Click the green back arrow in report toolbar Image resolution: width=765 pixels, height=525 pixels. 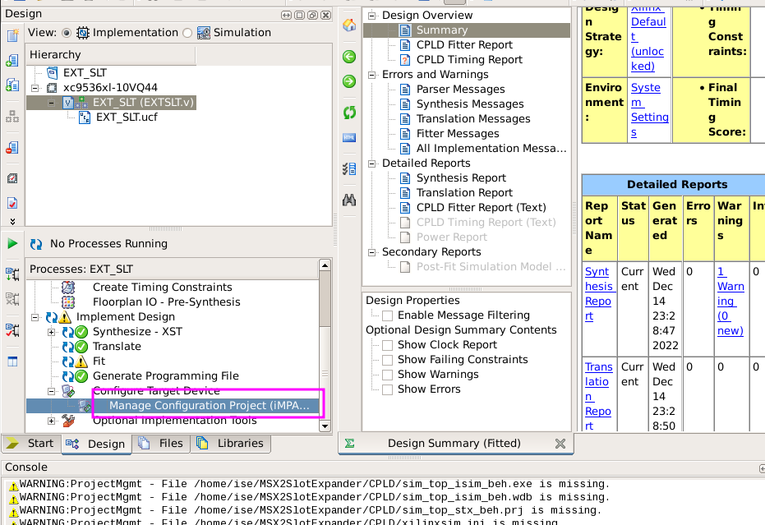(349, 57)
